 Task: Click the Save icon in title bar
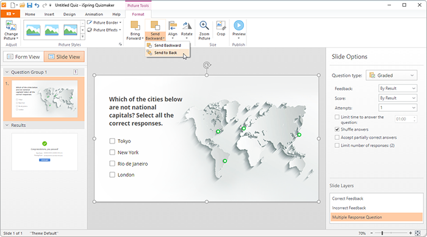pyautogui.click(x=30, y=5)
